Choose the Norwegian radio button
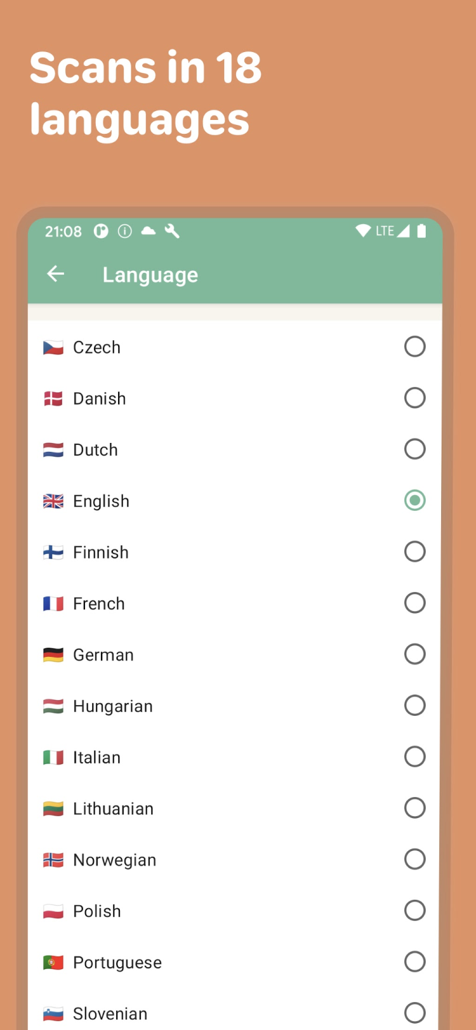Viewport: 476px width, 1030px height. 414,859
